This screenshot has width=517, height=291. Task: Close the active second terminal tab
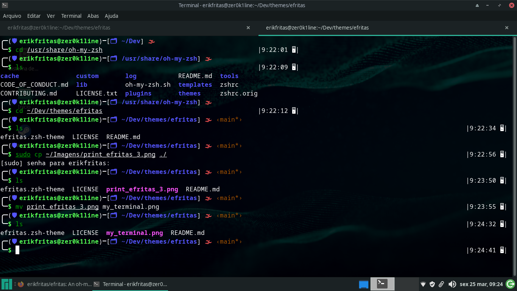coord(507,28)
